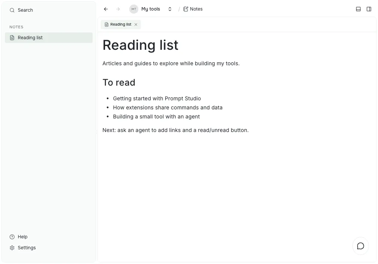Click the Reading list page title
378x264 pixels.
tap(141, 45)
